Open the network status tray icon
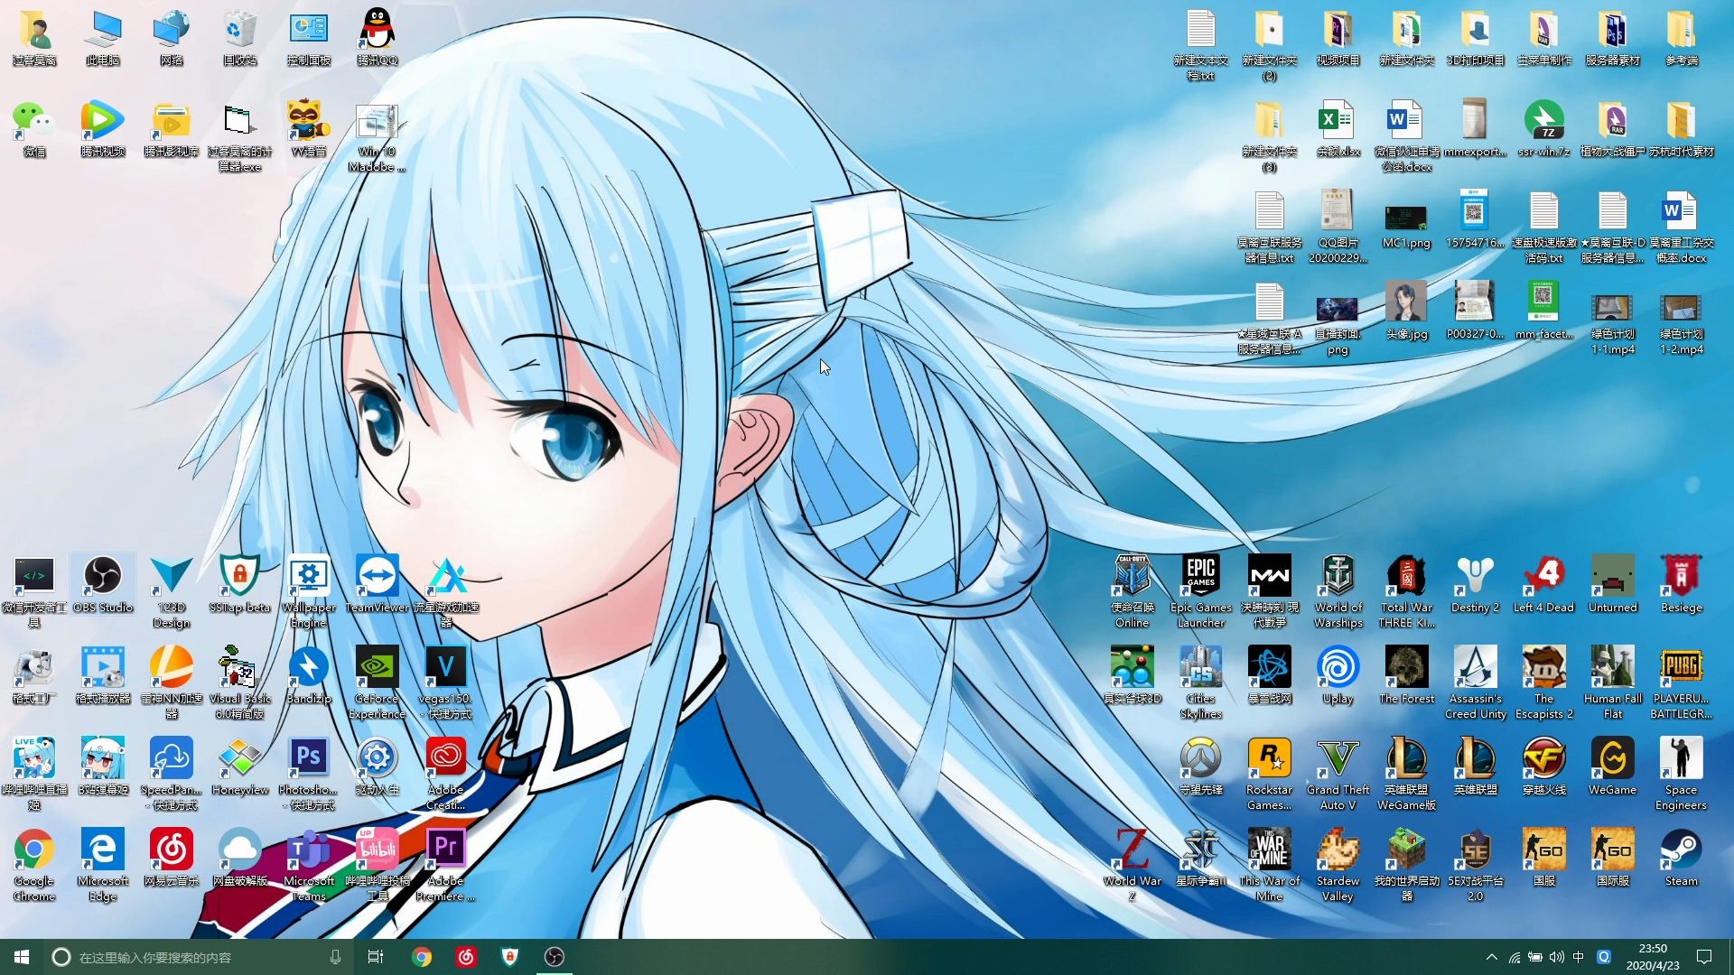1734x975 pixels. [x=1515, y=957]
